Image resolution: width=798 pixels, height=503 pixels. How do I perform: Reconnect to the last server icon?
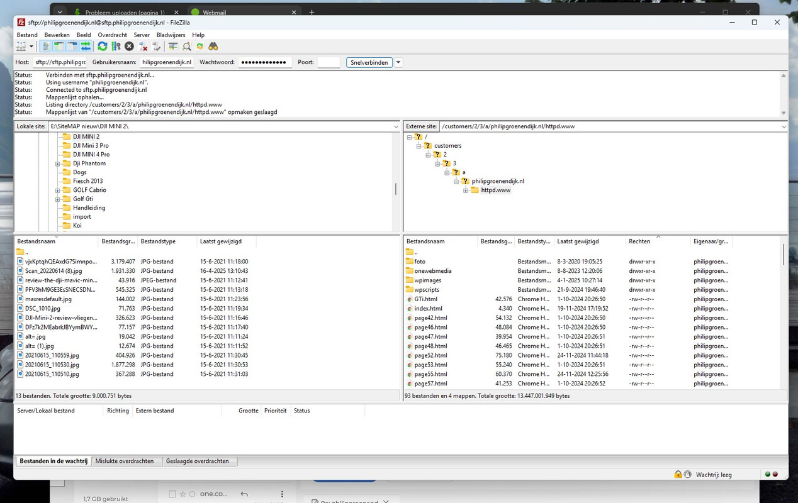156,47
